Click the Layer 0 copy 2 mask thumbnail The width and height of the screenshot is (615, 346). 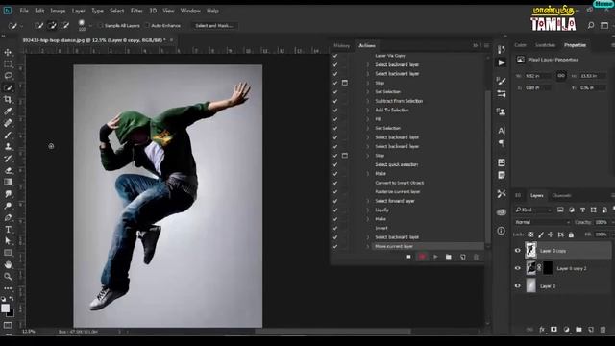coord(548,268)
